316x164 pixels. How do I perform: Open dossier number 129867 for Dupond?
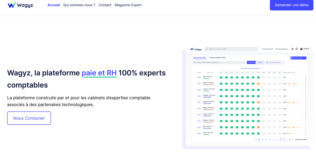(x=199, y=84)
